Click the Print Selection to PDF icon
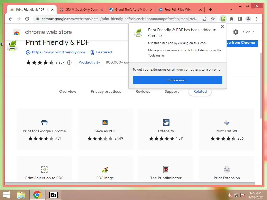This screenshot has width=267, height=200. click(x=44, y=169)
